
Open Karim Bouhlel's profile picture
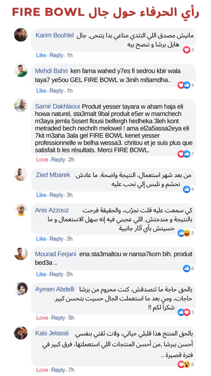click(21, 35)
